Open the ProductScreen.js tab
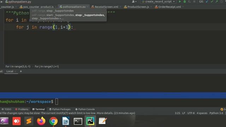This screenshot has height=127, width=226. 137,7
